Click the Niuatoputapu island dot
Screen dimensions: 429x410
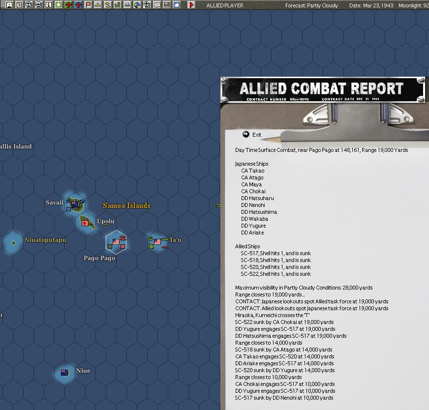[x=13, y=242]
